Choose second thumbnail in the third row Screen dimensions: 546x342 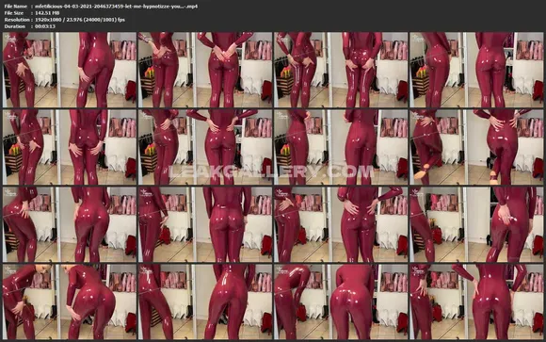[x=205, y=224]
